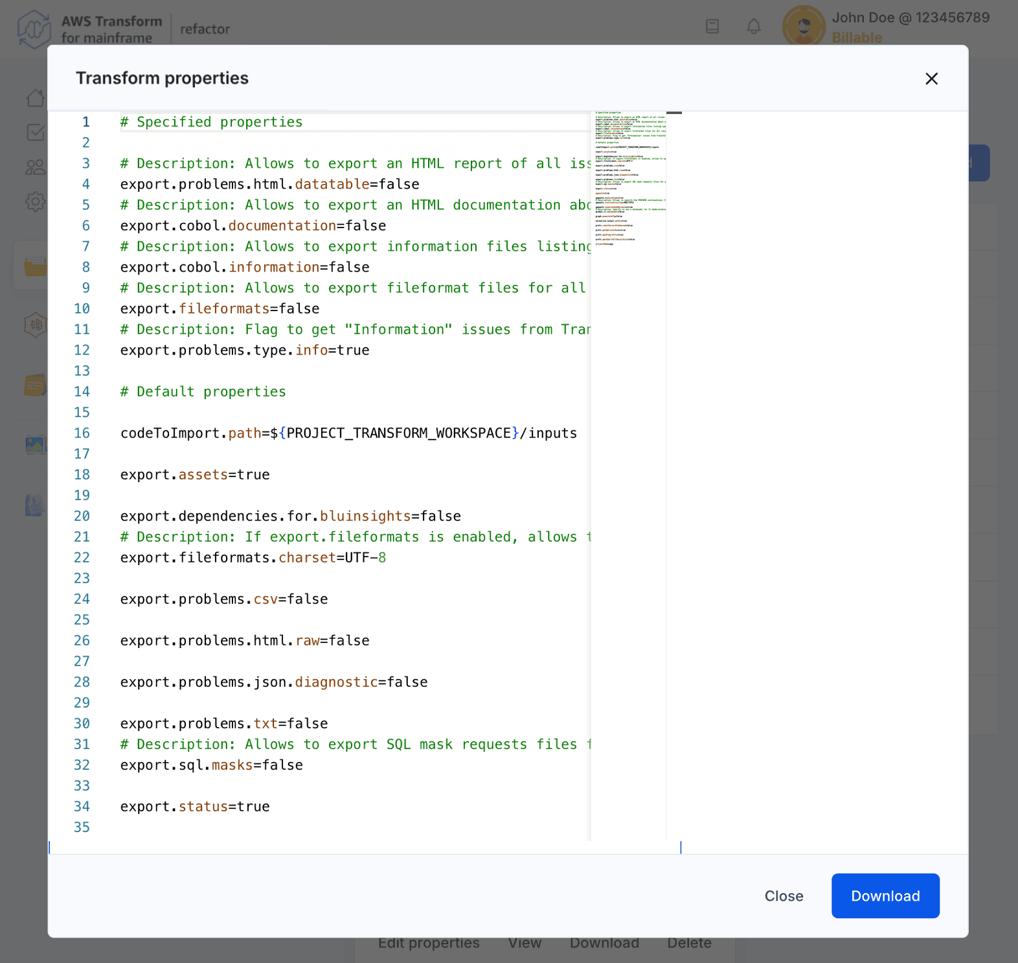This screenshot has height=963, width=1018.
Task: Click the home icon in sidebar
Action: (36, 98)
